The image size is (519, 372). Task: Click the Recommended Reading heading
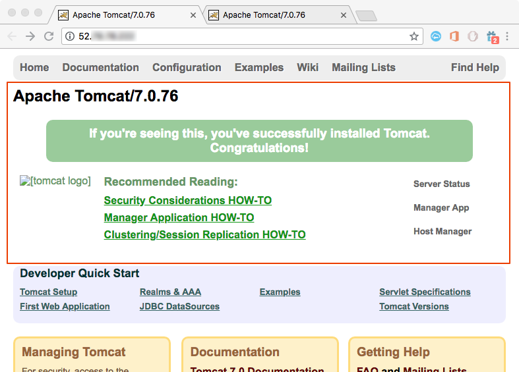[x=171, y=182]
